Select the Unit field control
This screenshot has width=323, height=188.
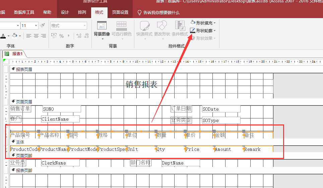141,149
